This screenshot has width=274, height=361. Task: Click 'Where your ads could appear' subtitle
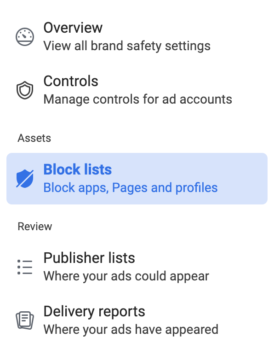pyautogui.click(x=126, y=276)
